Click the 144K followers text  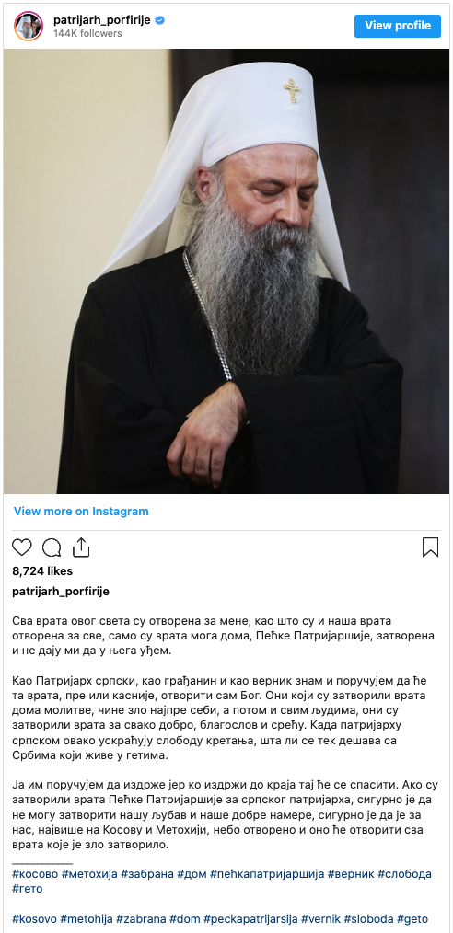[x=87, y=33]
